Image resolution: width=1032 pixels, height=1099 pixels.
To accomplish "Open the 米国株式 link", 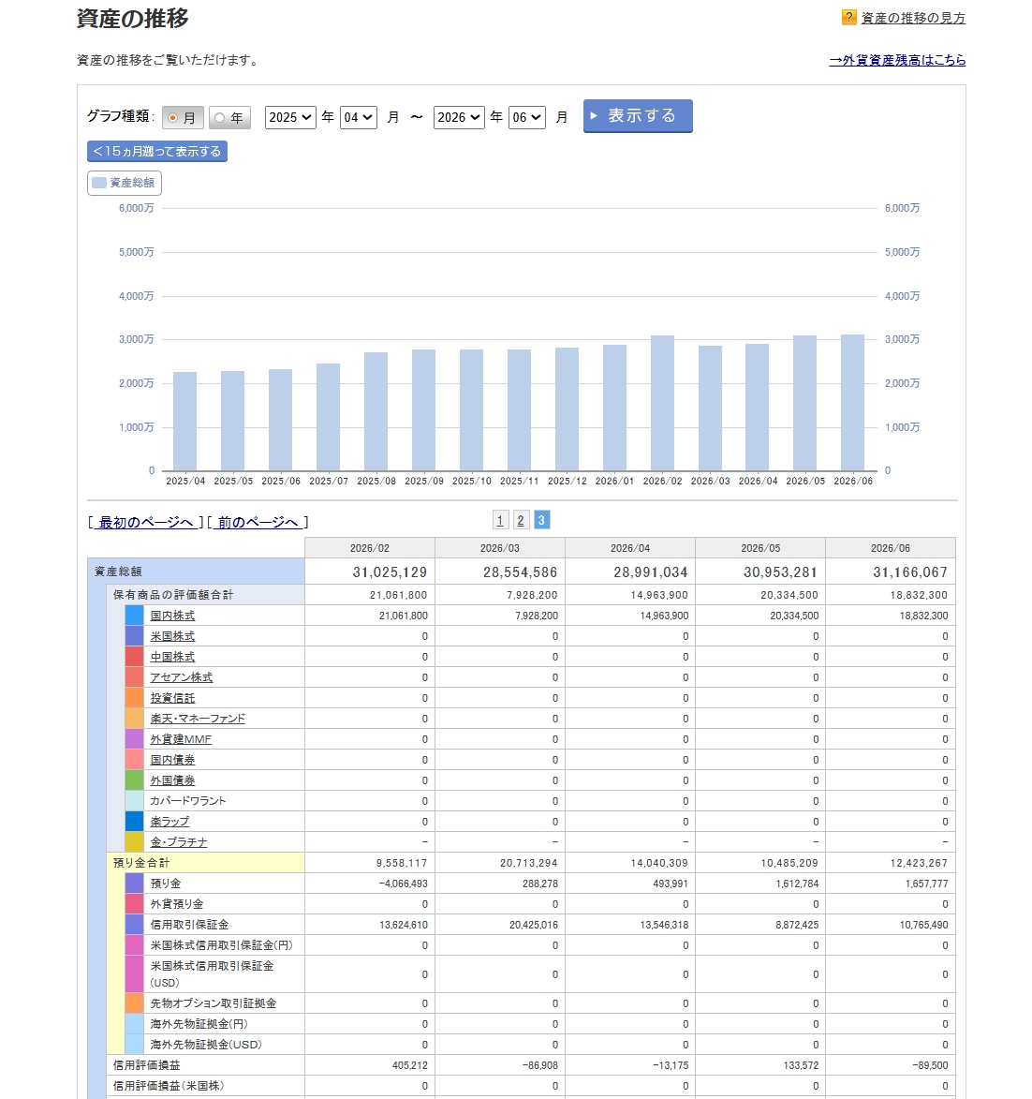I will (172, 636).
